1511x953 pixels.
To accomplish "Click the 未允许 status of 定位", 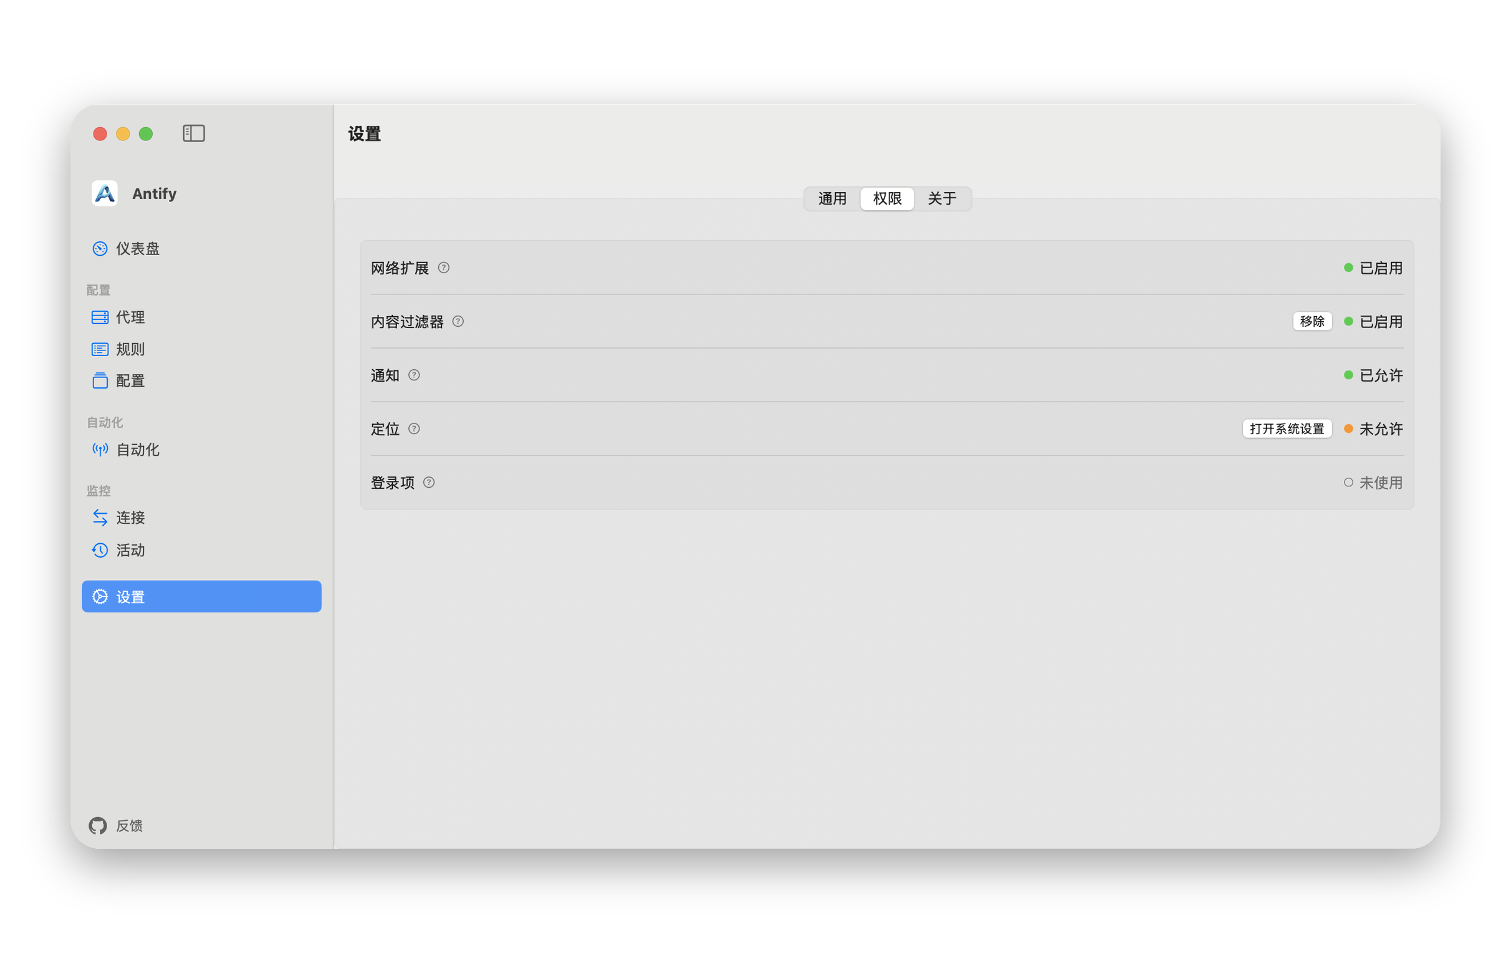I will (x=1373, y=428).
